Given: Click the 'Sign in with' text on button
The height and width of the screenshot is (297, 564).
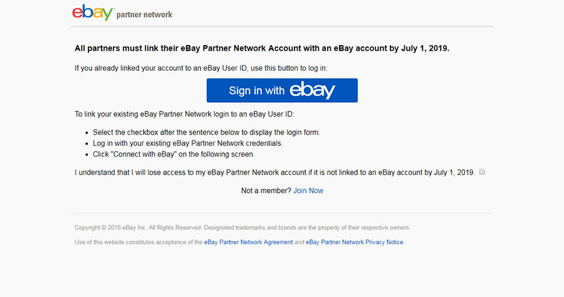Looking at the screenshot, I should coord(256,91).
